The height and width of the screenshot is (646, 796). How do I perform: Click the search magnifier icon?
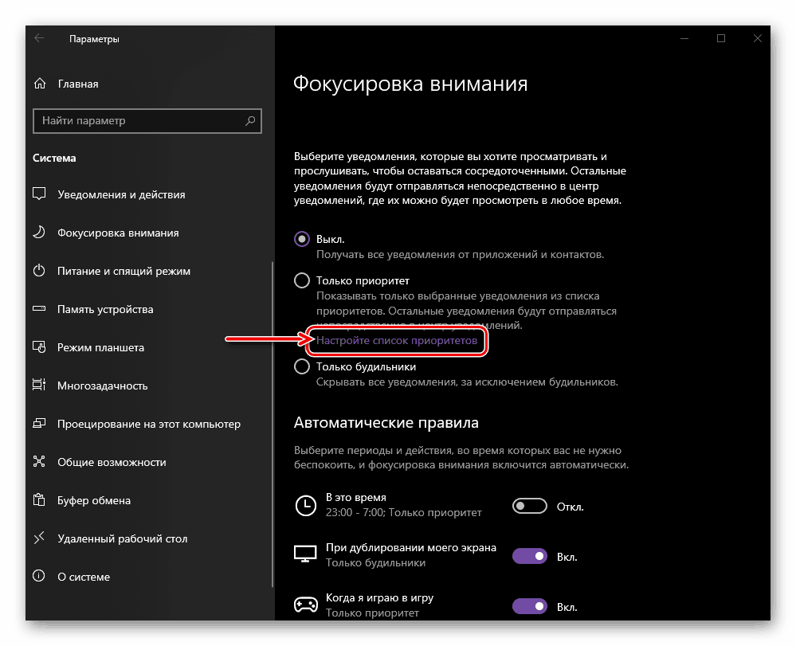click(x=250, y=121)
